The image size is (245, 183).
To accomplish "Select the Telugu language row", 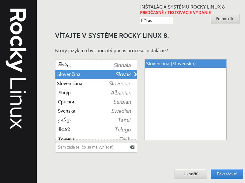I will (96, 129).
